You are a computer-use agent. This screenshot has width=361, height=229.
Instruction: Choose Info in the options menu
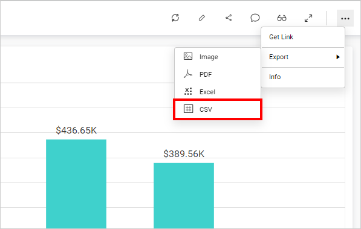point(303,77)
